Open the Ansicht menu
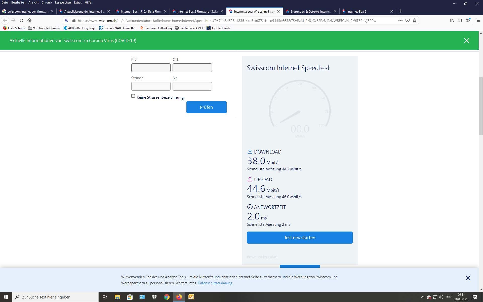The width and height of the screenshot is (483, 302). click(x=33, y=3)
